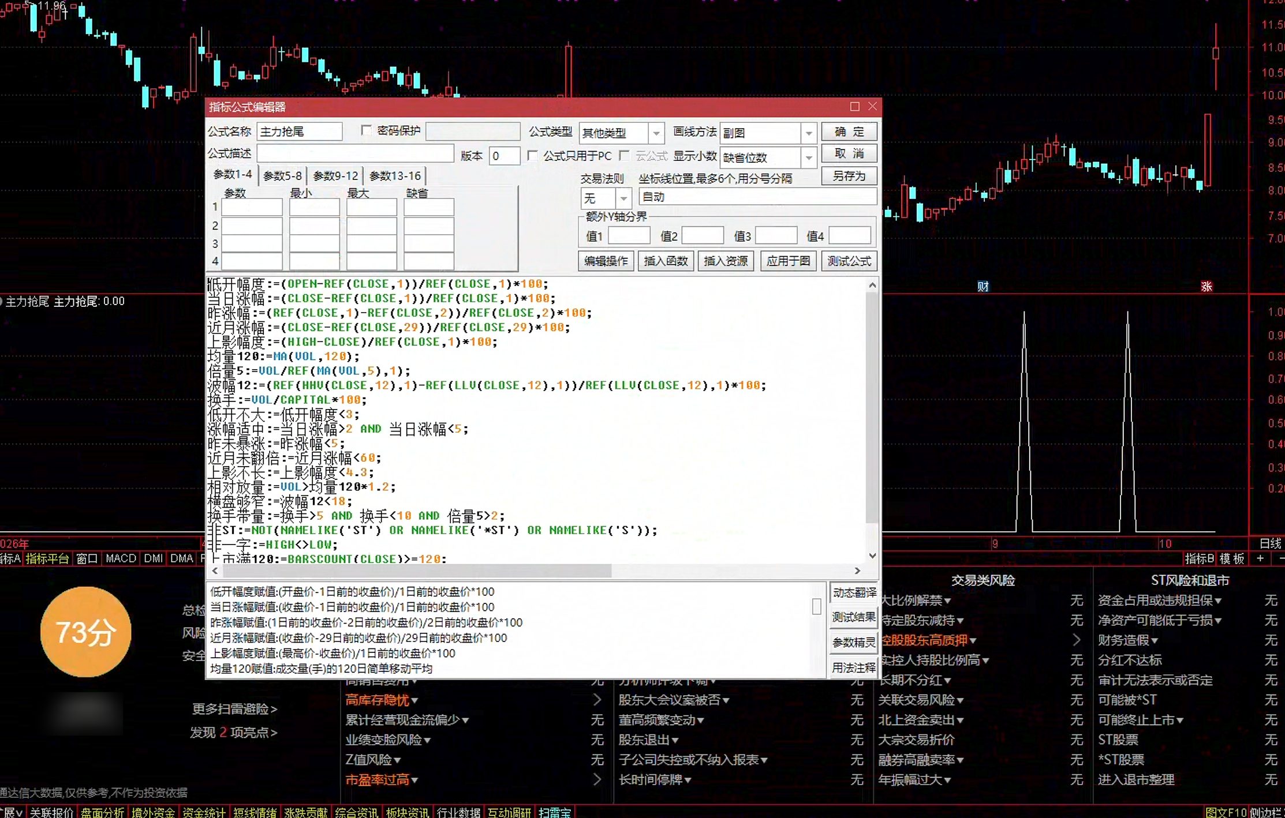Enable the 密码保护 checkbox
The image size is (1285, 818).
366,130
